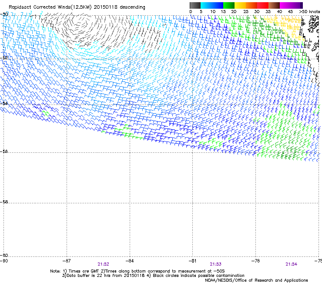Click the purple time label 21:53
This screenshot has height=283, width=322.
[216, 264]
